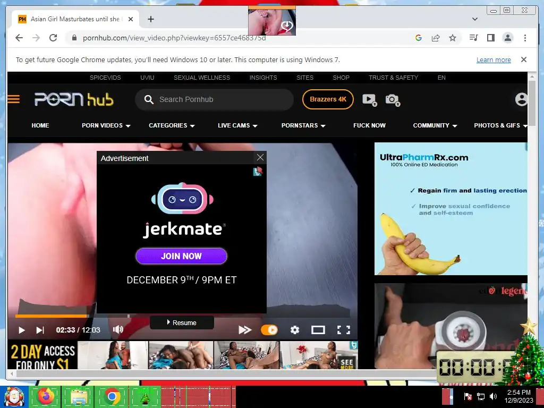Open INSIGHTS in the top bar

coord(263,78)
